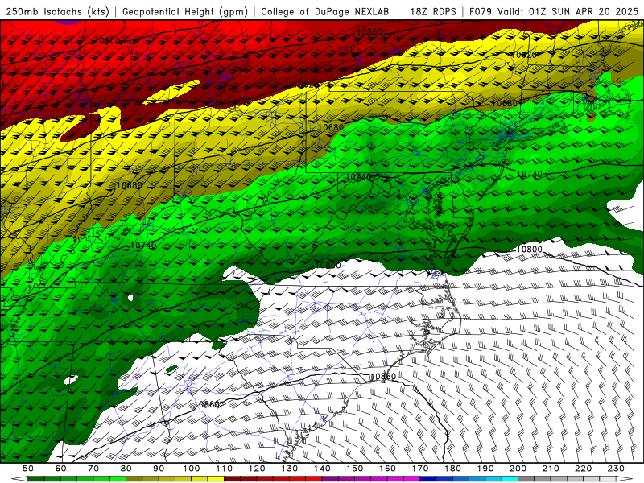This screenshot has width=644, height=483.
Task: Click the 80 value on the color scale
Action: pyautogui.click(x=126, y=469)
